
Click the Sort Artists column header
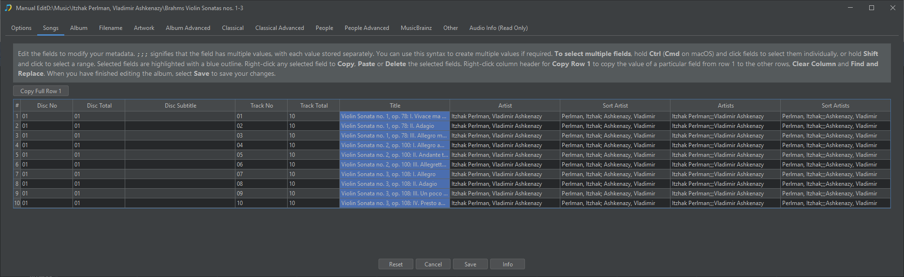pos(835,106)
